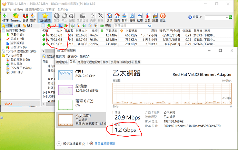Viewport: 238px width, 150px height.
Task: Select Torrent市場 in the sidebar
Action: point(14,56)
